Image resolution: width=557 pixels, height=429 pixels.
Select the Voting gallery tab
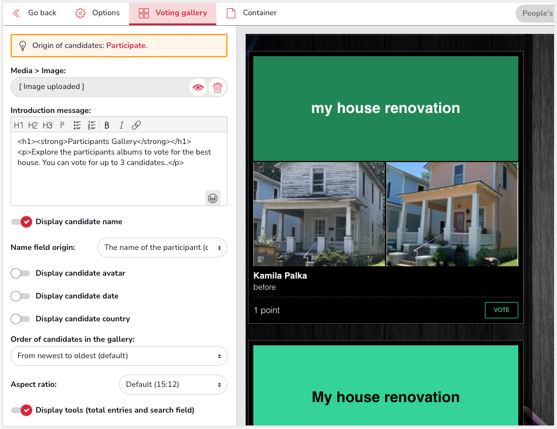[172, 14]
